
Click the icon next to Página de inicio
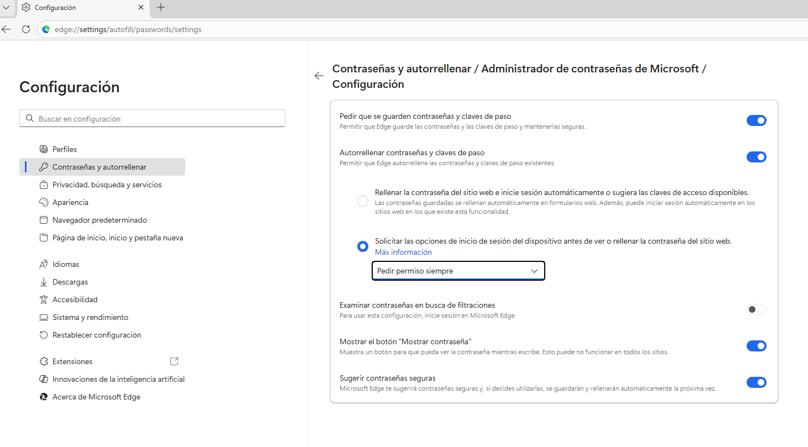coord(44,238)
